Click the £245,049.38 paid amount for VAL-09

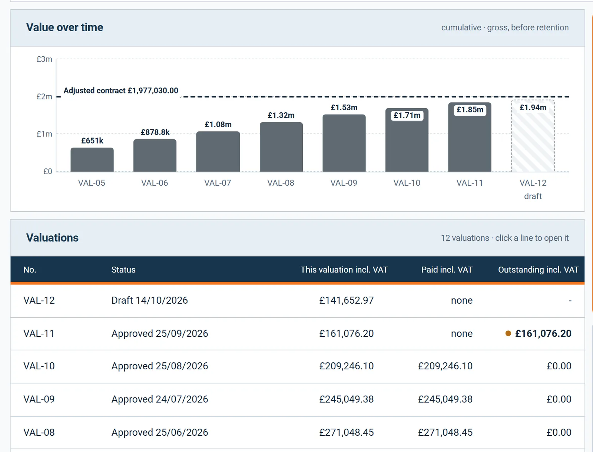445,399
